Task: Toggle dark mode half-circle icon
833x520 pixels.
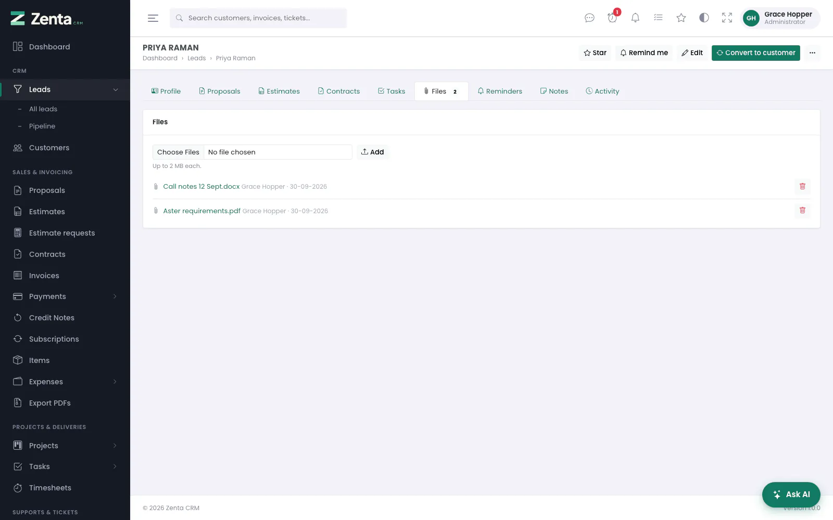Action: point(704,18)
